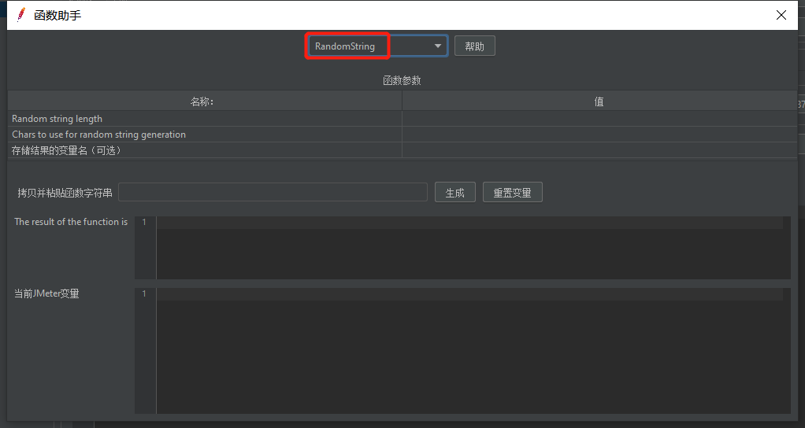Click the 值 column header
805x428 pixels.
click(x=599, y=101)
